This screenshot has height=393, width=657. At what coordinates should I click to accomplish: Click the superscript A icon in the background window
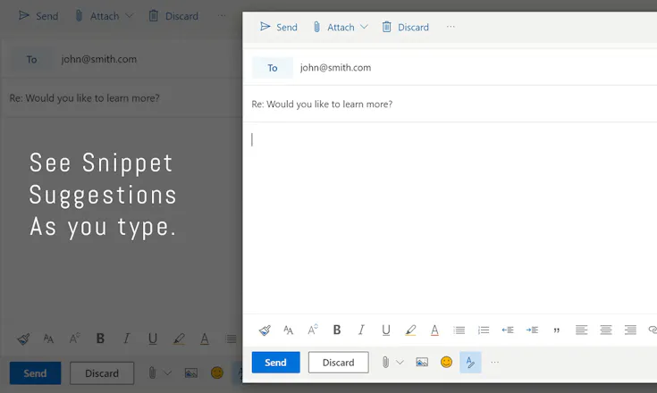coord(74,339)
